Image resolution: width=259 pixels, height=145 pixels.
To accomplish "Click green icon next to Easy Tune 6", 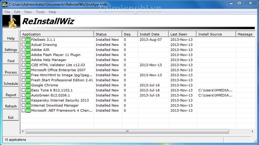I will pos(28,90).
